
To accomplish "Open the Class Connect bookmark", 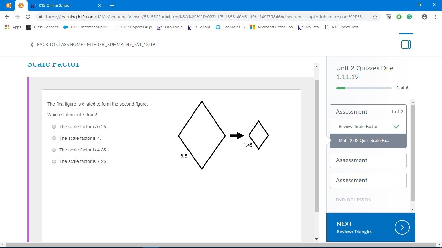I will click(x=42, y=27).
